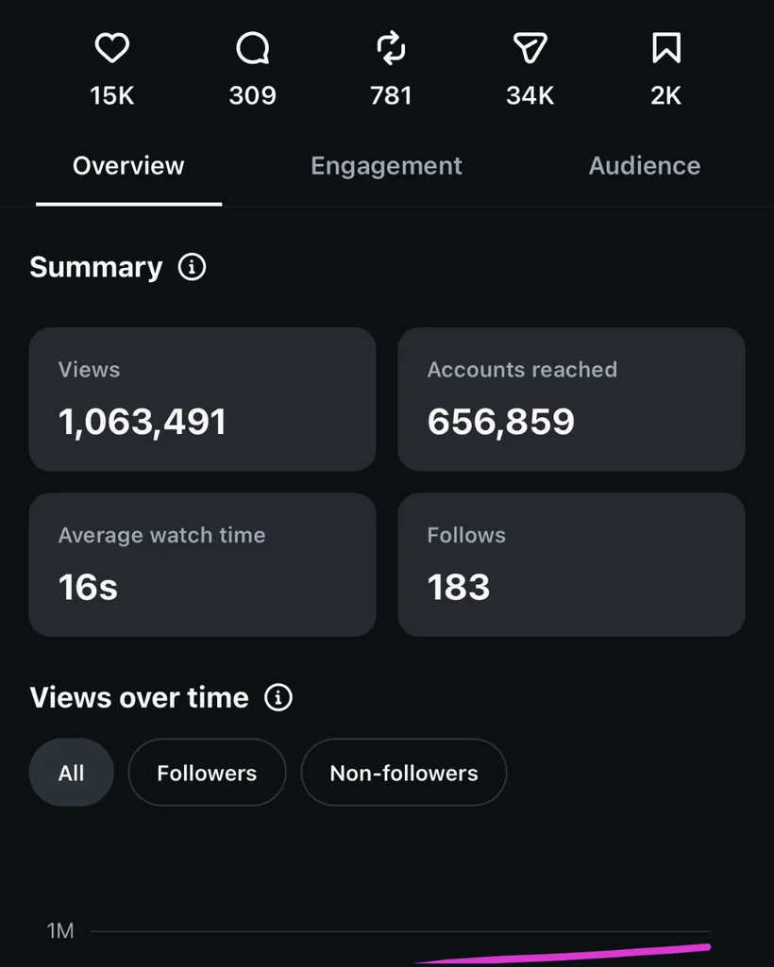Filter views by Followers
This screenshot has width=774, height=967.
tap(207, 772)
